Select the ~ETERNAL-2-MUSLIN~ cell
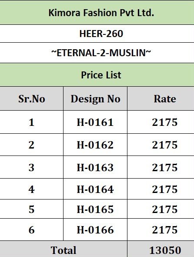This screenshot has width=194, height=257. pos(97,53)
